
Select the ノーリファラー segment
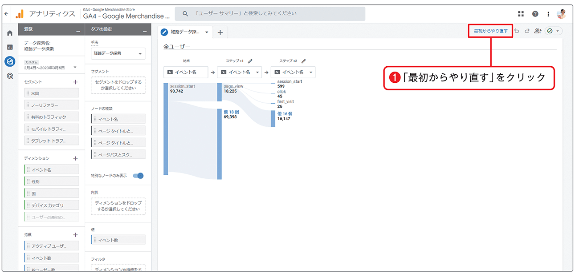52,105
